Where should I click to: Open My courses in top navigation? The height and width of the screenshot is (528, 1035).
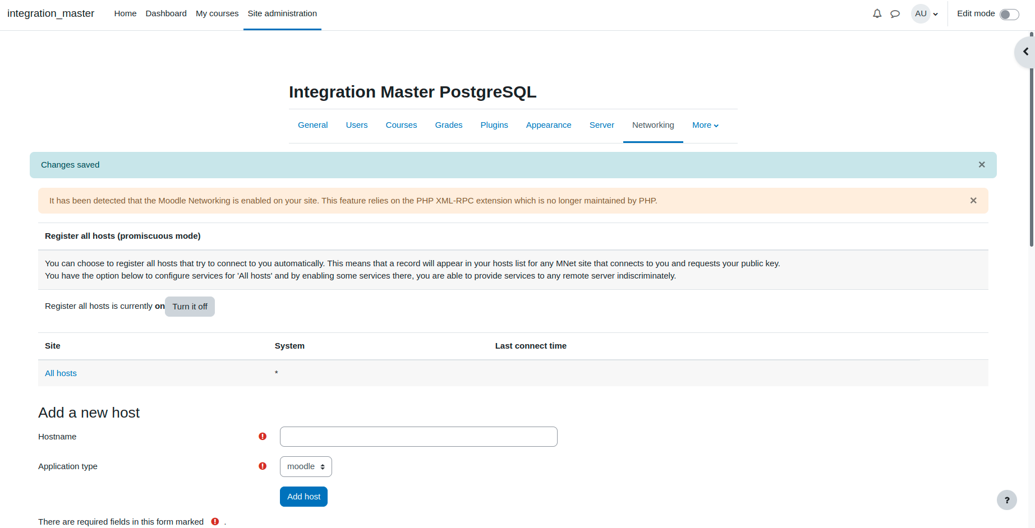click(217, 13)
